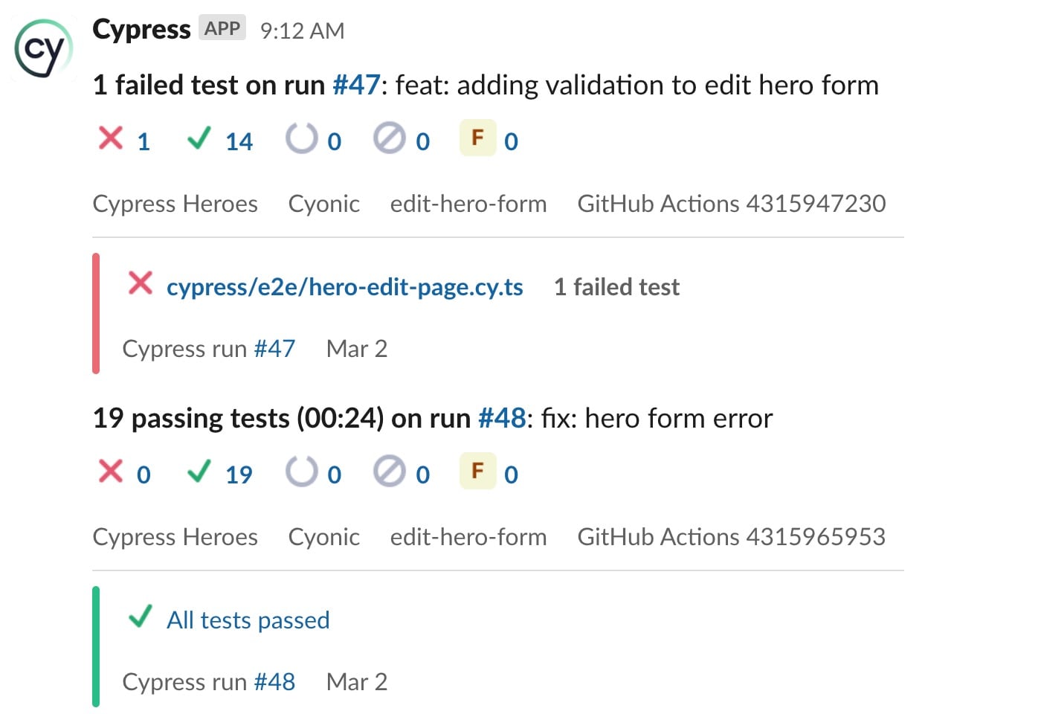Click the Mar 2 date under Cypress run #47
Image resolution: width=1041 pixels, height=714 pixels.
pyautogui.click(x=357, y=348)
